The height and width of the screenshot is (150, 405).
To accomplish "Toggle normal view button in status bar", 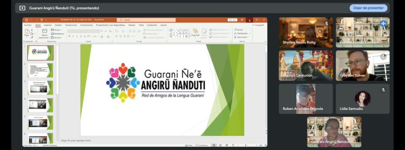I will click(214, 145).
